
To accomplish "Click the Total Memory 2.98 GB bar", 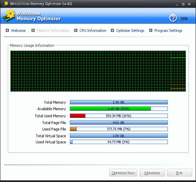I will 119,102.
